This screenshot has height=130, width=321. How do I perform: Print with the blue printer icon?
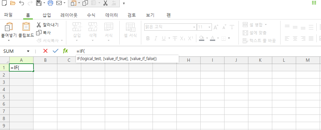point(50,3)
